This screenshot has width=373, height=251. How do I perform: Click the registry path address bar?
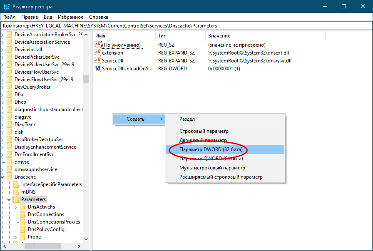point(186,26)
